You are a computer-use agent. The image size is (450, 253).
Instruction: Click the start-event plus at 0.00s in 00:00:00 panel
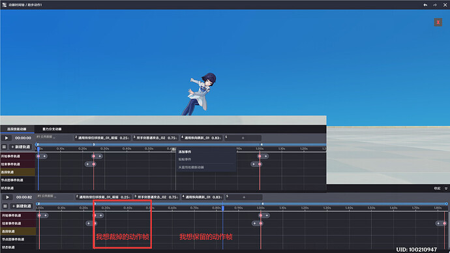click(x=44, y=156)
